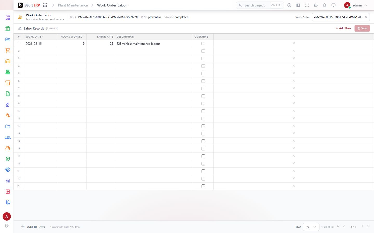Click the Search pages field
Viewport: 374px width, 233px height.
(x=260, y=5)
